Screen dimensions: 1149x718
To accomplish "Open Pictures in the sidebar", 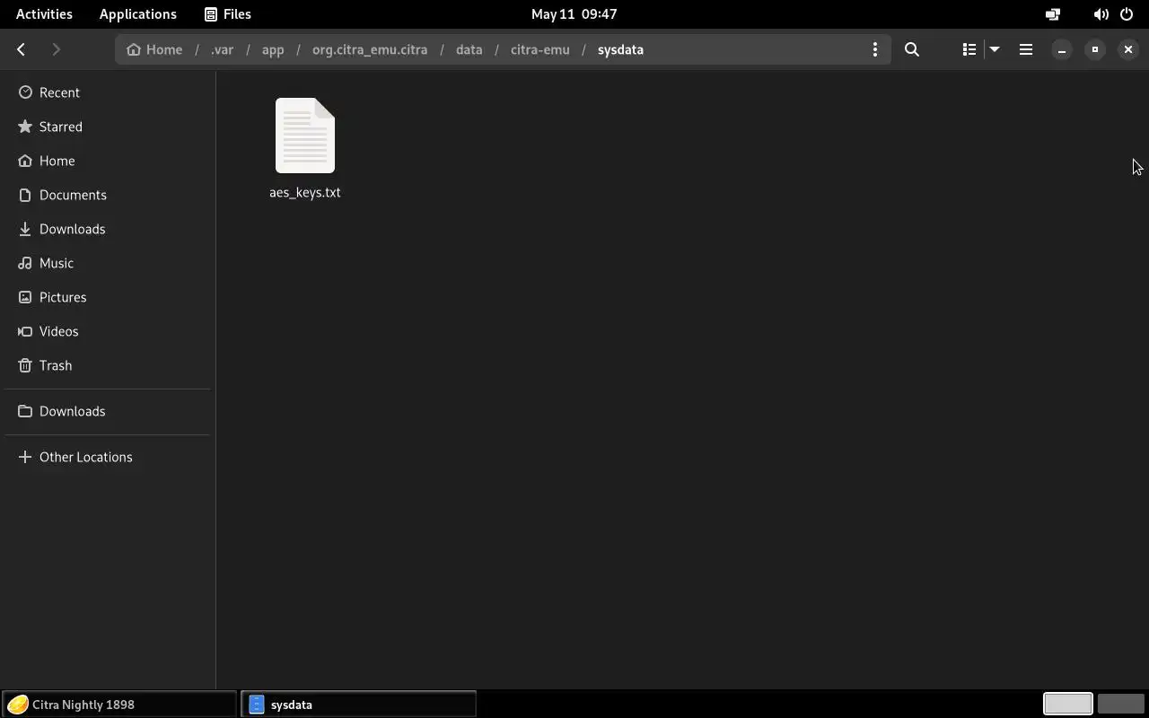I will tap(108, 297).
